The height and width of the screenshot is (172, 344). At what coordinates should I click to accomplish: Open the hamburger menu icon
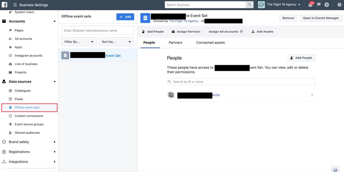(x=15, y=5)
